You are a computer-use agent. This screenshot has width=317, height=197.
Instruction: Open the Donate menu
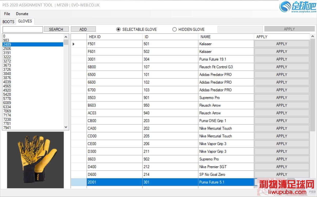coord(22,14)
